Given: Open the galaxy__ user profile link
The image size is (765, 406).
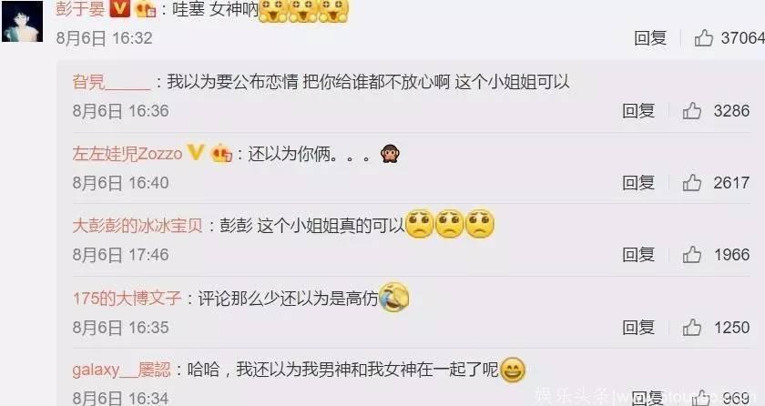Looking at the screenshot, I should click(121, 370).
